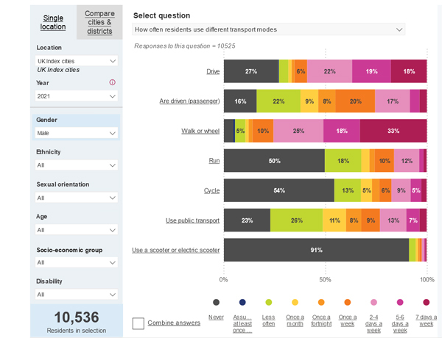Screen dimensions: 442x338
Task: Click the info icon next to Year
Action: tap(112, 82)
